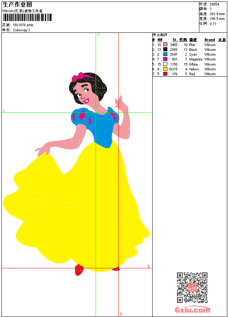Select the 'Colorway 1' value
Image resolution: width=228 pixels, height=317 pixels.
pos(21,30)
